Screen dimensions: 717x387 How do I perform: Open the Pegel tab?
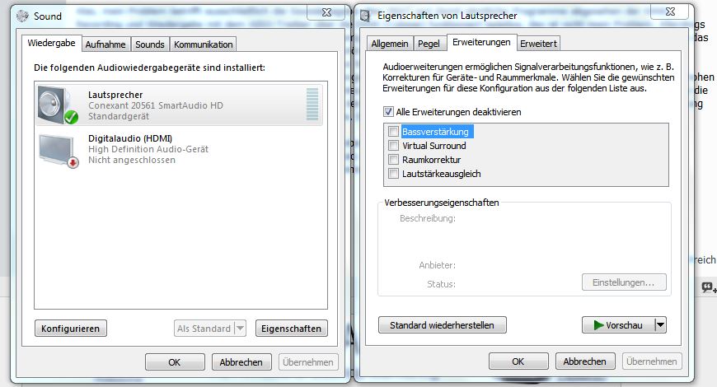[x=429, y=44]
